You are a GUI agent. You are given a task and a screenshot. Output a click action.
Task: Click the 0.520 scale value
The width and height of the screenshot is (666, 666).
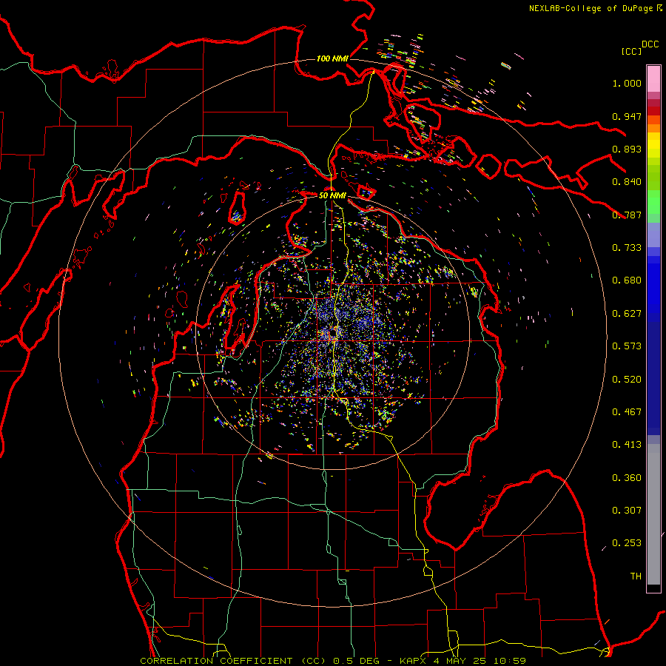tap(627, 380)
